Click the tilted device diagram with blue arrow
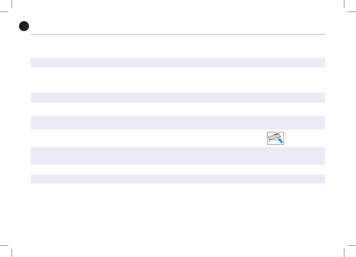 coord(275,138)
